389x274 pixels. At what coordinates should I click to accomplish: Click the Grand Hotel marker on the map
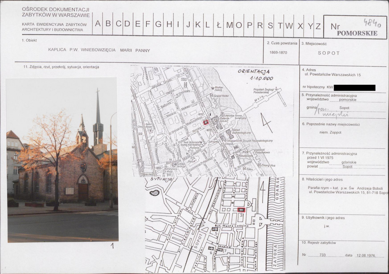(x=211, y=96)
